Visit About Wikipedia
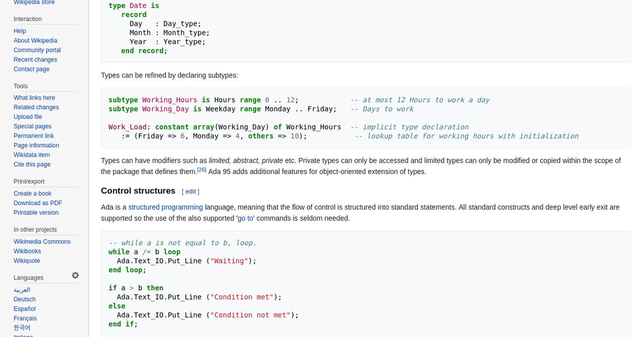The image size is (643, 337). coord(35,41)
